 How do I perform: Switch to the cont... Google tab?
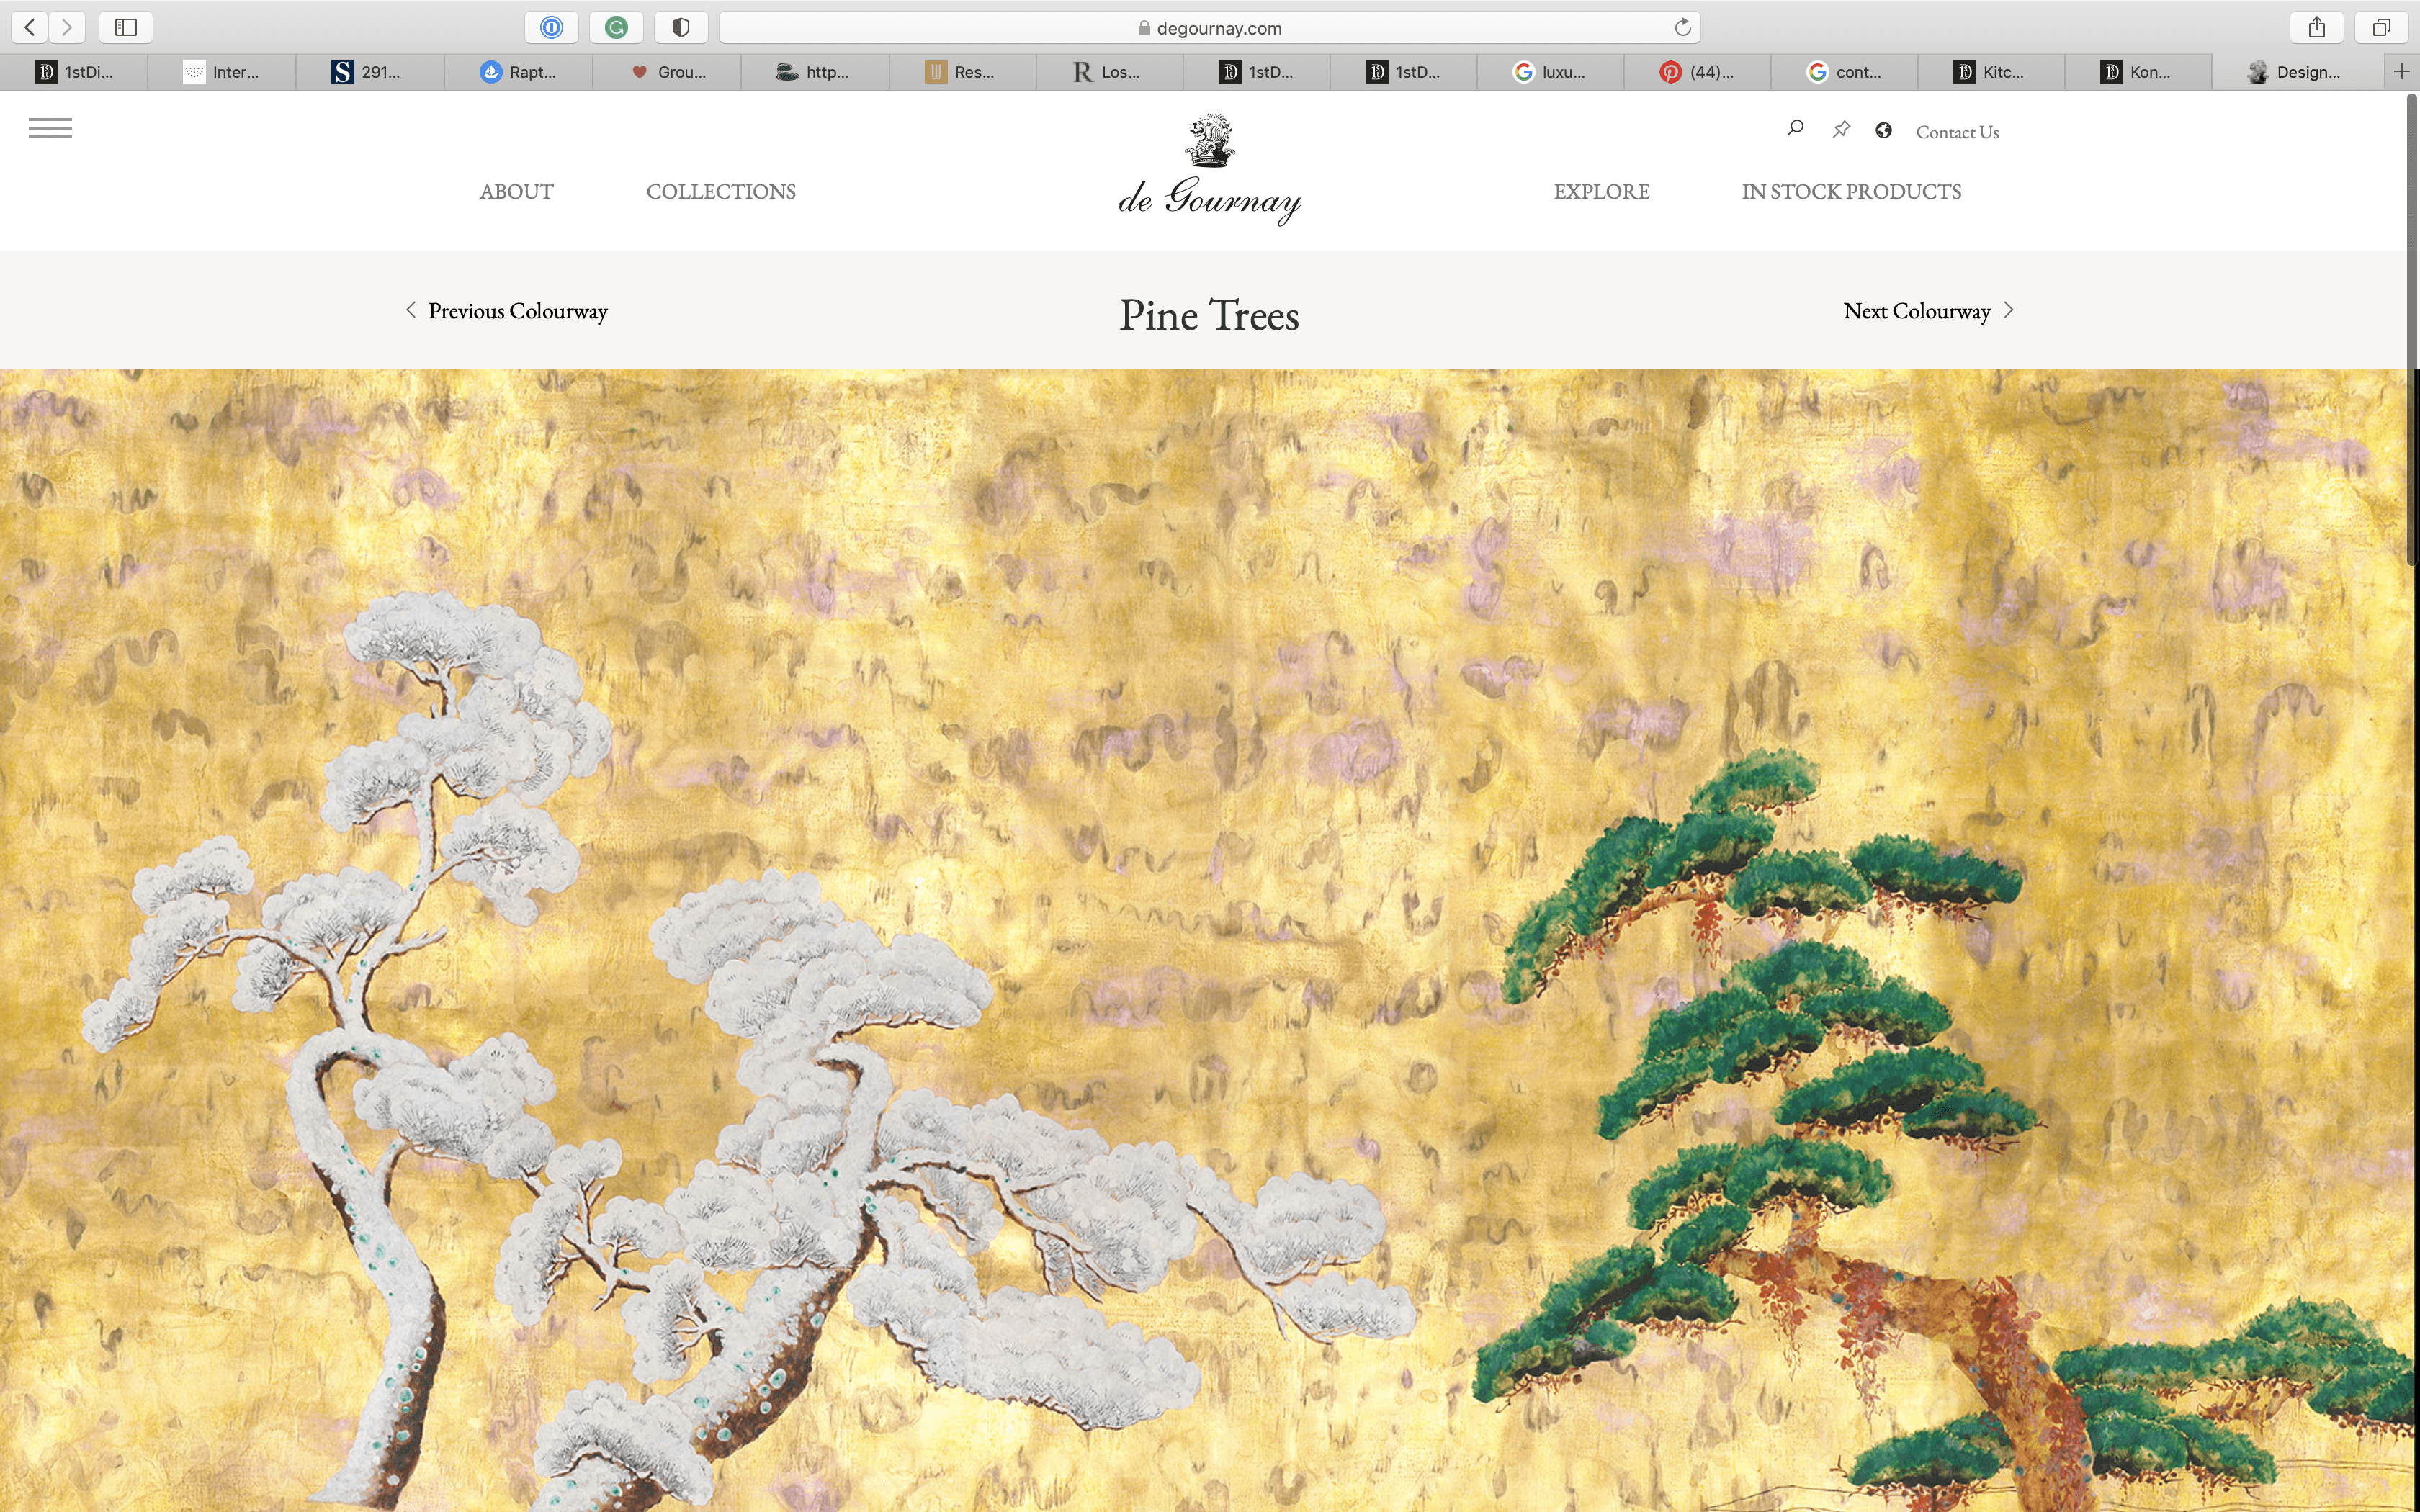pyautogui.click(x=1844, y=72)
